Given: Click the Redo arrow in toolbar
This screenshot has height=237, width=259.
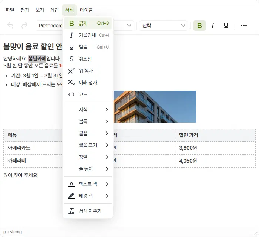Looking at the screenshot, I should [24, 26].
